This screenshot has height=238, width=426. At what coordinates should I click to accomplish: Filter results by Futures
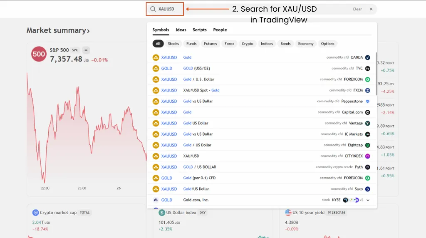click(211, 43)
